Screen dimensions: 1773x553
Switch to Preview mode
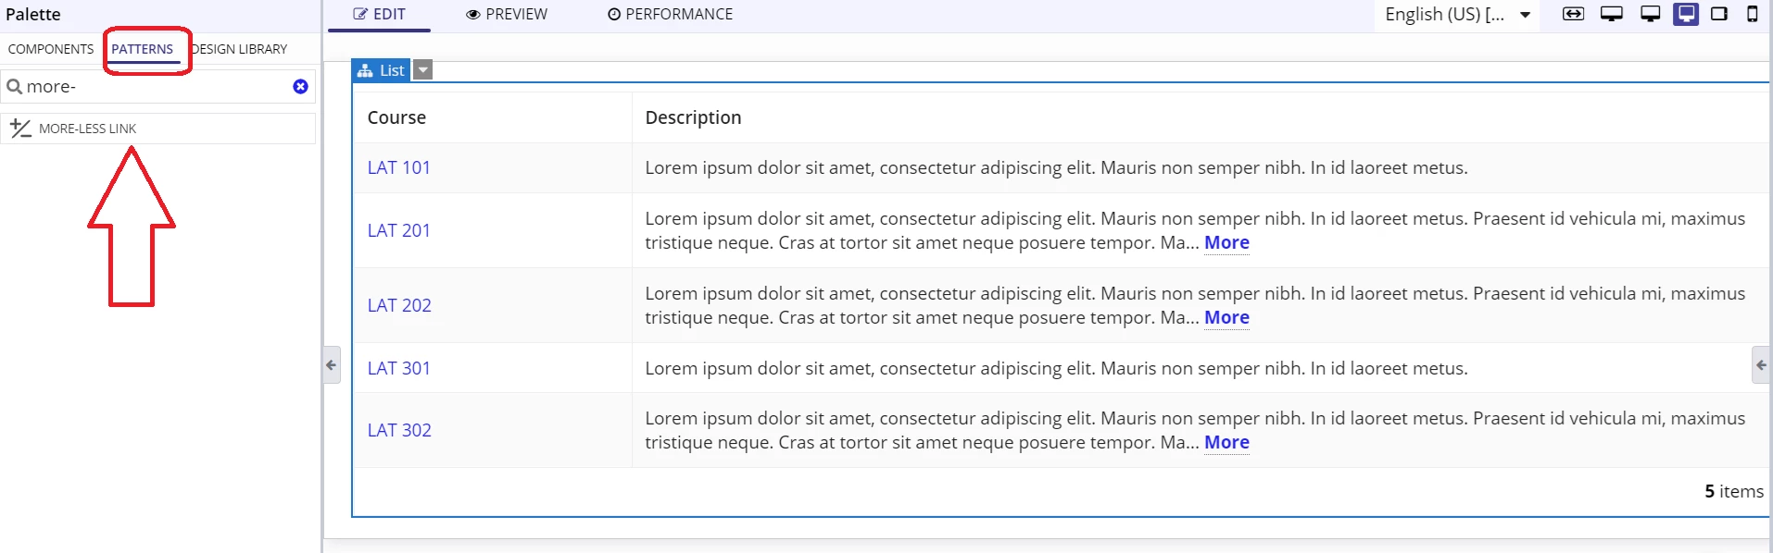click(x=507, y=14)
